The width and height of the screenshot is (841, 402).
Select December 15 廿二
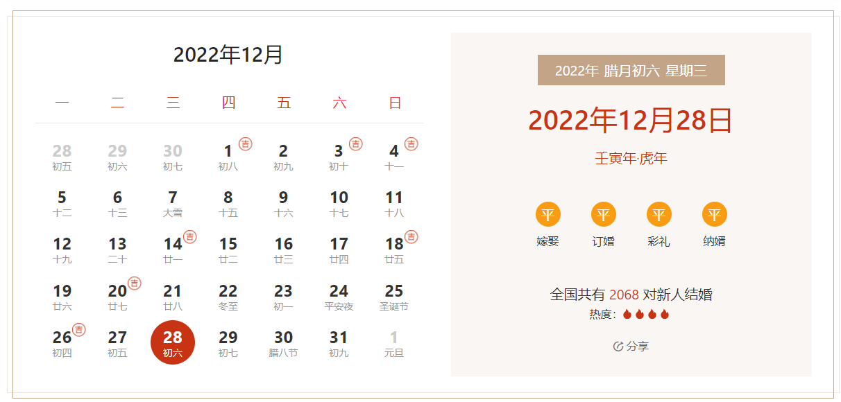pyautogui.click(x=228, y=250)
